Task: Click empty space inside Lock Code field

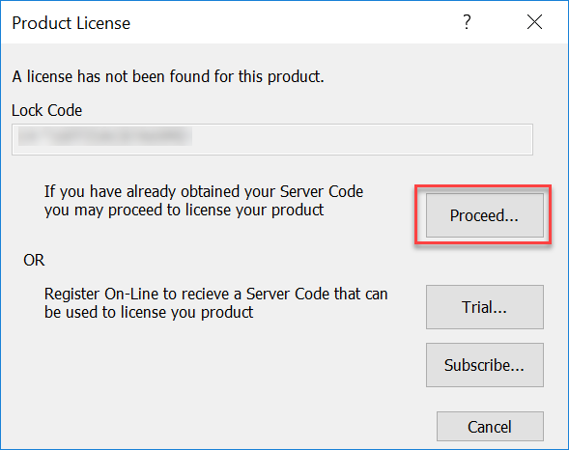Action: 363,140
